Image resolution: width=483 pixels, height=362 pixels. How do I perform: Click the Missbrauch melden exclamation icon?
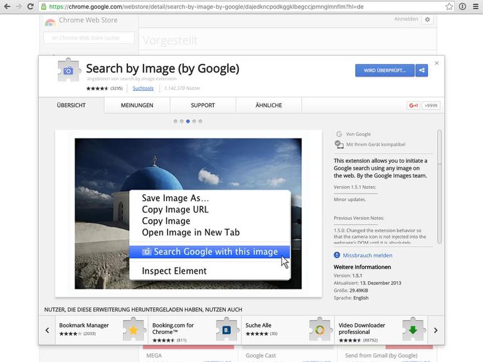pos(337,256)
